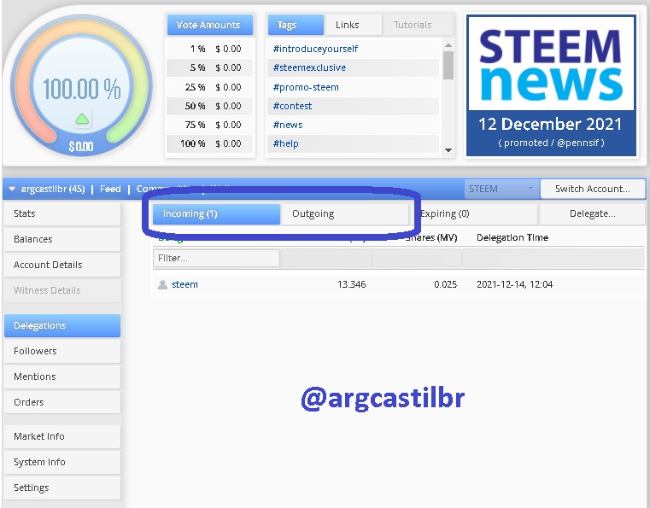Click the 5 % vote amount row
This screenshot has height=508, width=650.
(210, 67)
